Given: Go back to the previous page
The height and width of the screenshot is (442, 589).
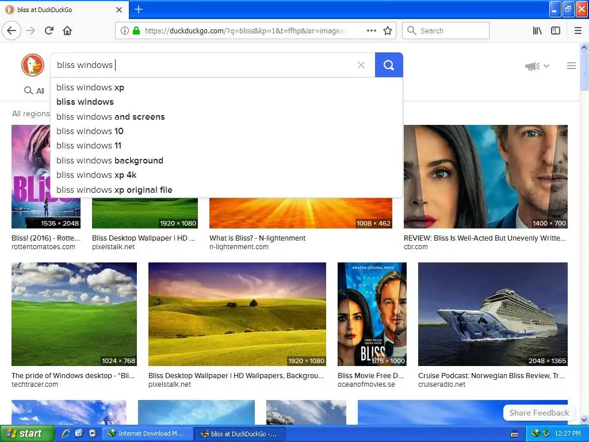Looking at the screenshot, I should click(x=12, y=31).
